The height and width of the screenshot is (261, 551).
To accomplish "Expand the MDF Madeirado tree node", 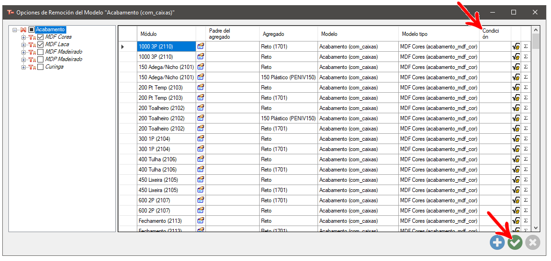I will (23, 52).
